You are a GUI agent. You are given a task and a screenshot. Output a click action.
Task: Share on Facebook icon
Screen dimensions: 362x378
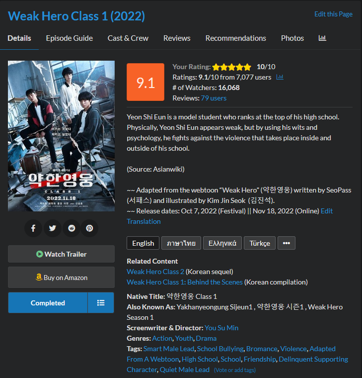[33, 228]
